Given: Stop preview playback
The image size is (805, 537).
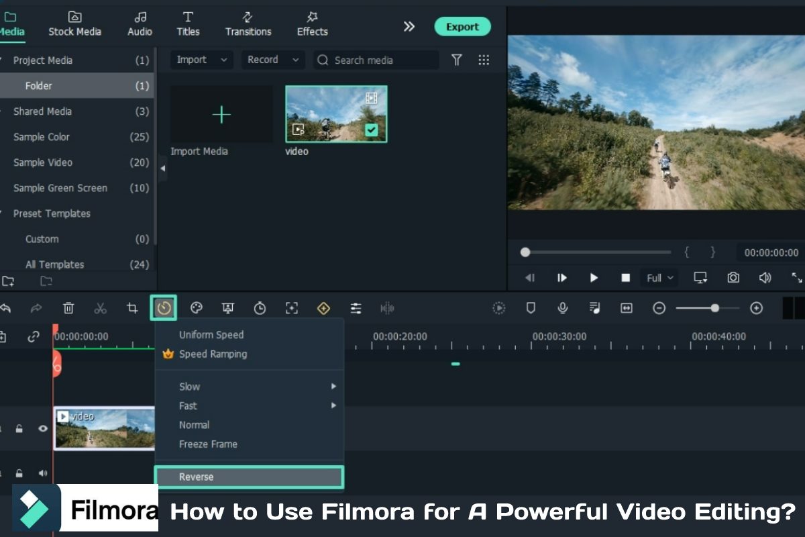Looking at the screenshot, I should 625,277.
